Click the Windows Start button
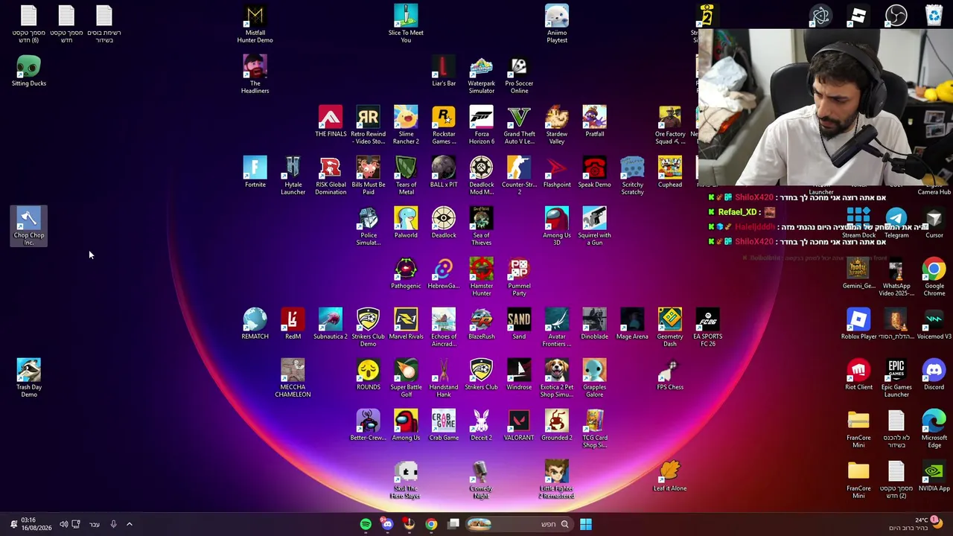 (x=586, y=524)
